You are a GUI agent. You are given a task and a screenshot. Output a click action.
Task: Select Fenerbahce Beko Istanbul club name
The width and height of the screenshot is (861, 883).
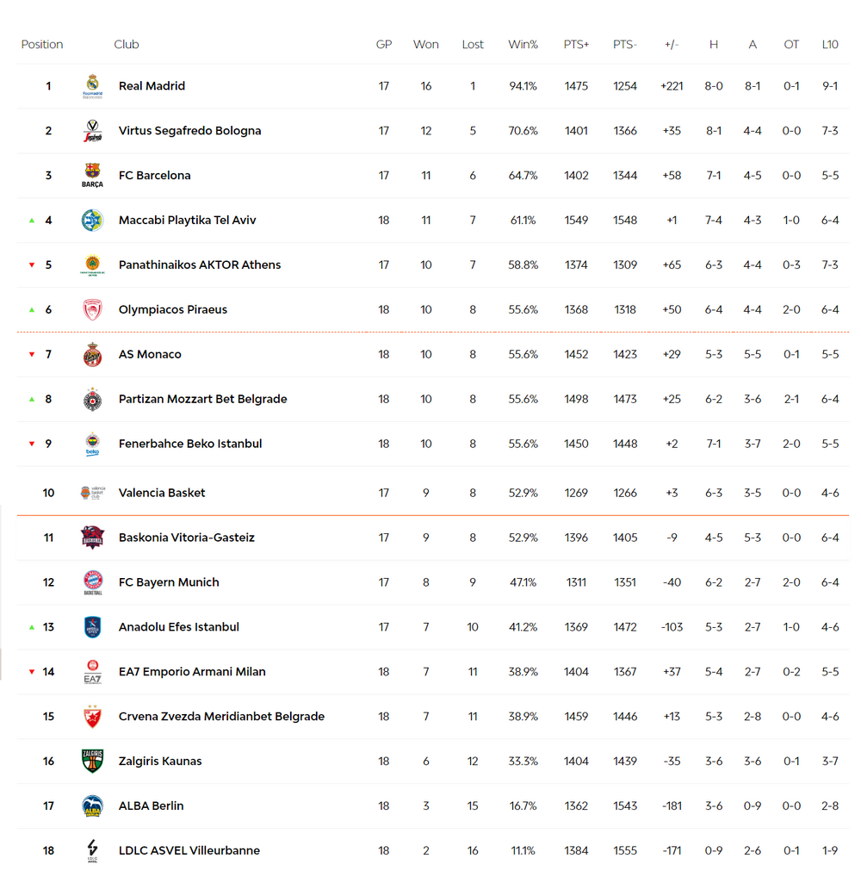coord(190,445)
